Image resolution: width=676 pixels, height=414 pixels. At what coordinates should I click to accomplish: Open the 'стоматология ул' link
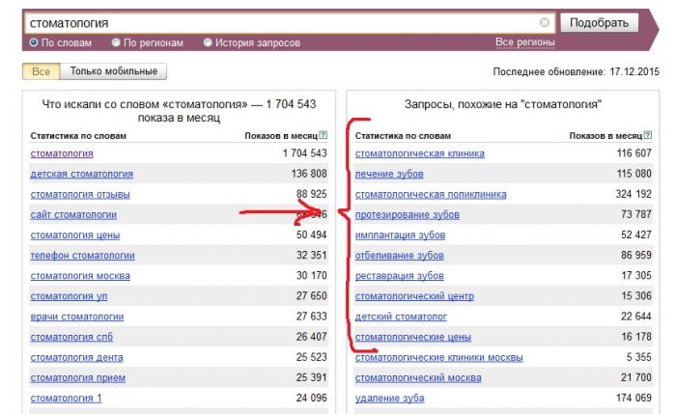click(x=69, y=296)
